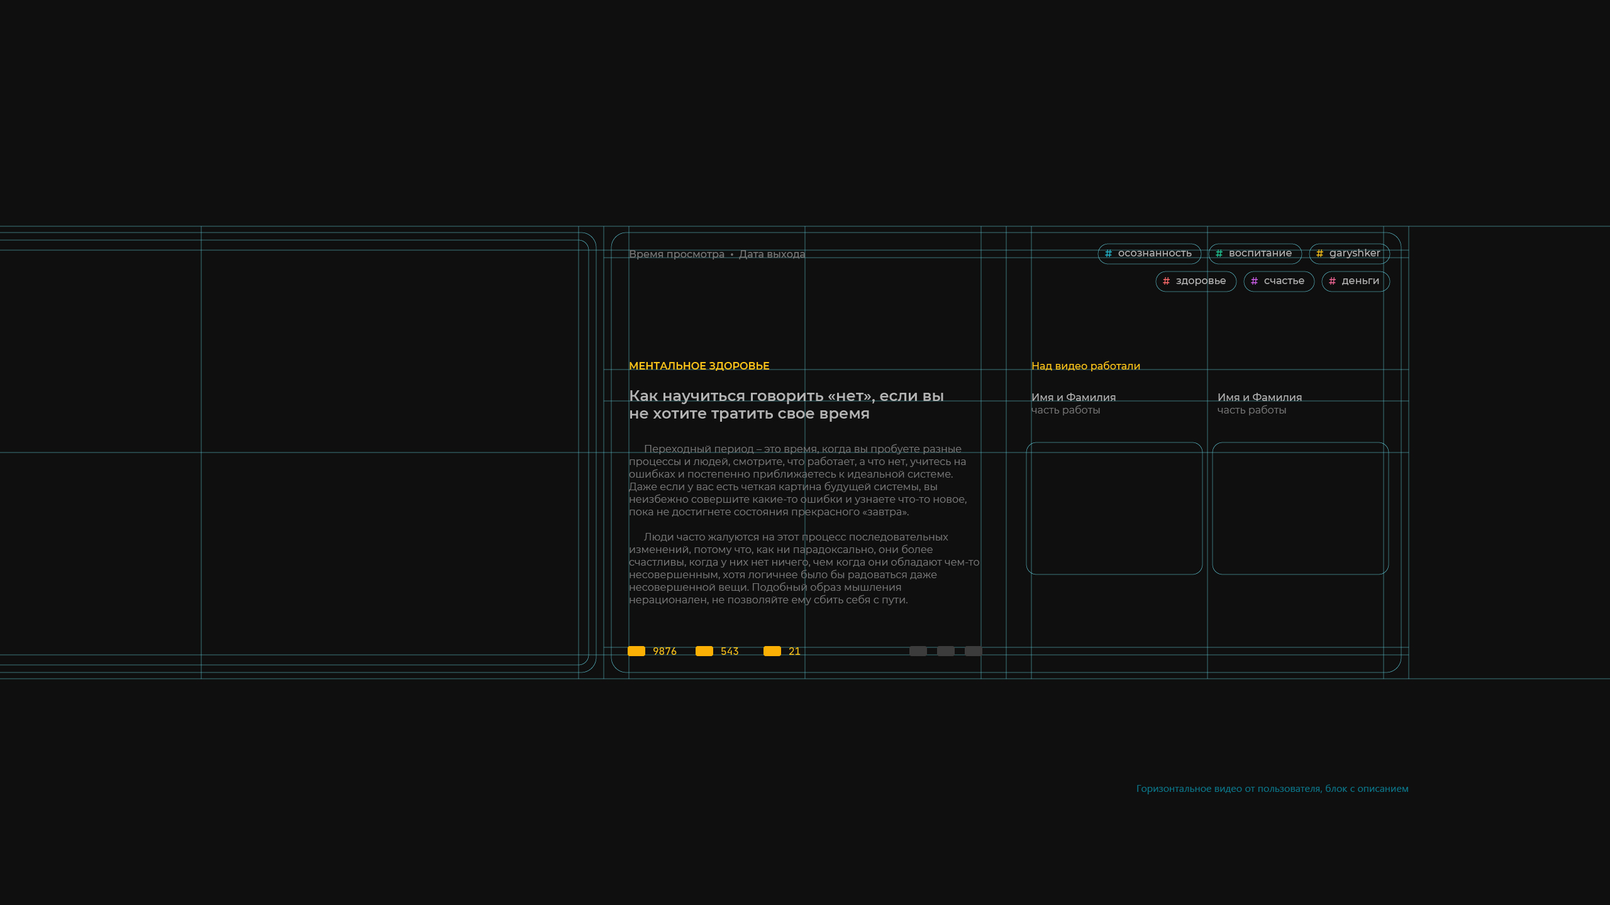Viewport: 1610px width, 905px height.
Task: Click the second Имя и Фамилия credit
Action: click(x=1259, y=397)
